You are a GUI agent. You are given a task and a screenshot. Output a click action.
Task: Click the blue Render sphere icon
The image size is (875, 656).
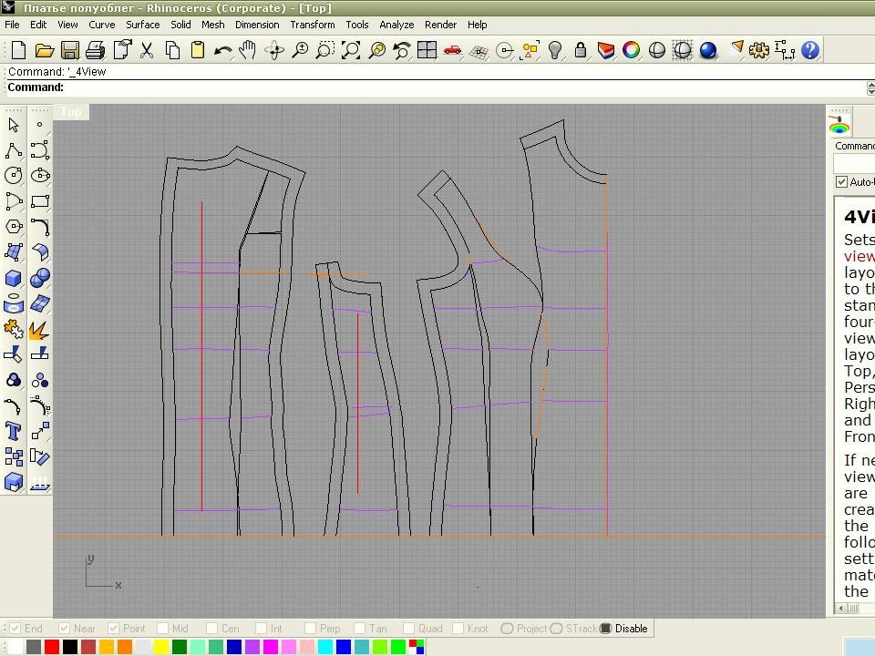coord(708,51)
